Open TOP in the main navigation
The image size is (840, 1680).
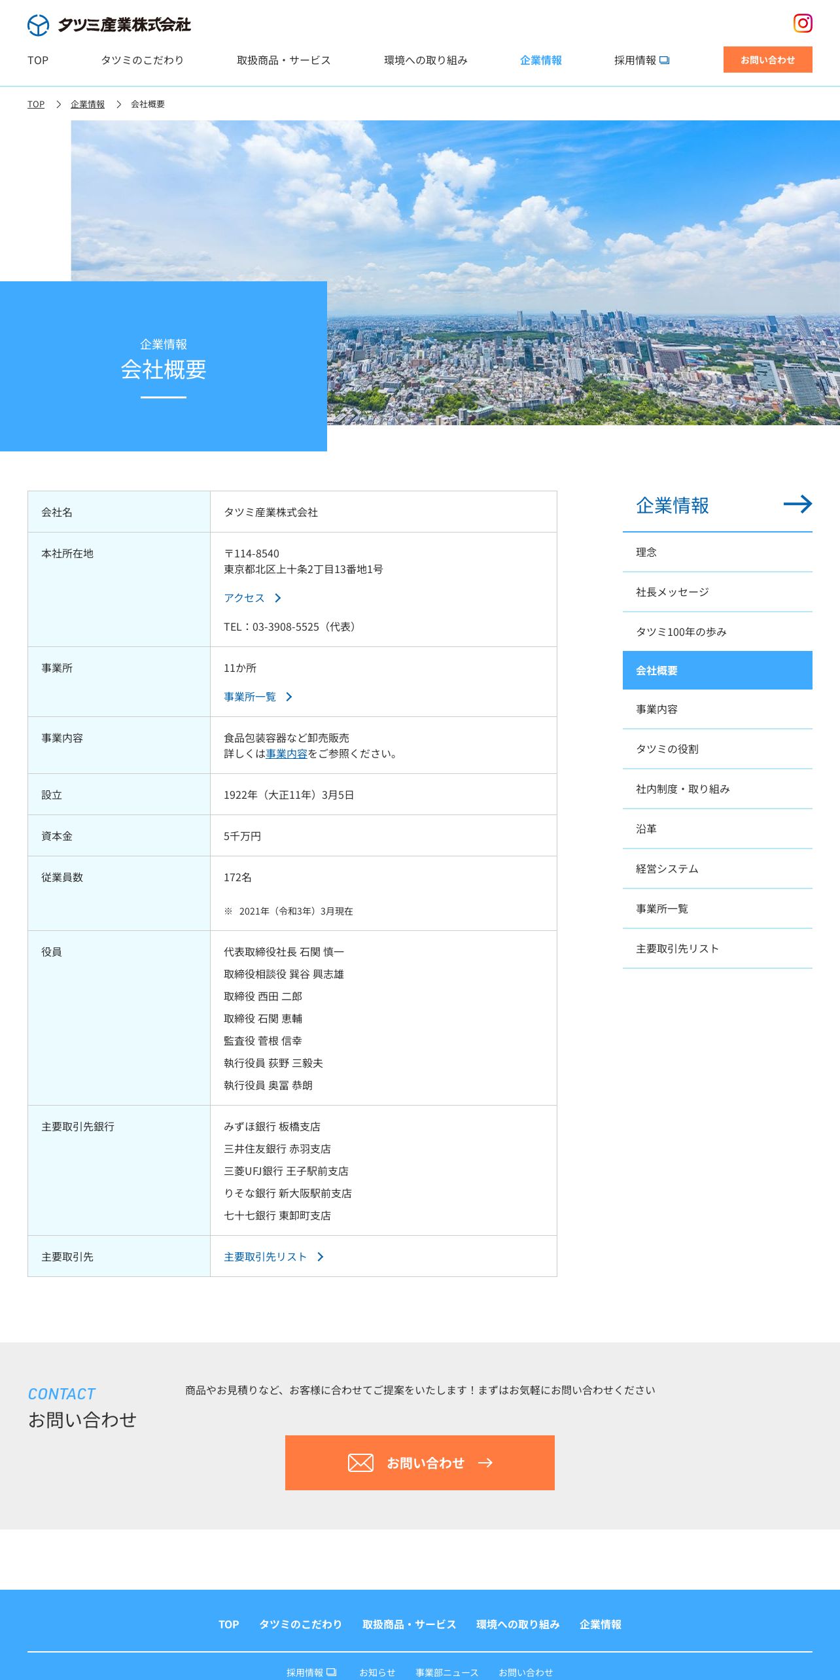tap(38, 60)
